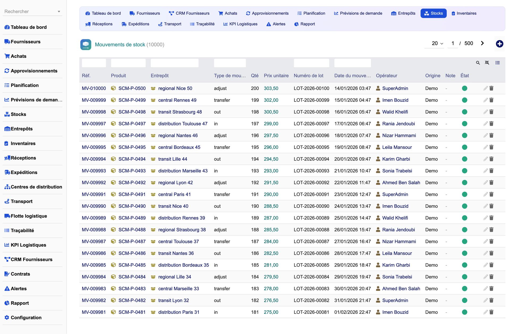The image size is (517, 334).
Task: Open Flotte logistique in sidebar
Action: [x=29, y=216]
